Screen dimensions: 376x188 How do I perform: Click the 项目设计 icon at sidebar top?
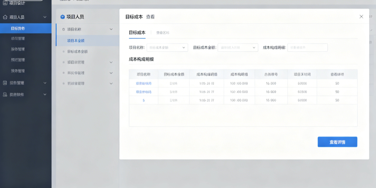click(5, 3)
